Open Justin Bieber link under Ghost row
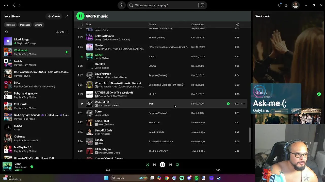This screenshot has width=325, height=182. coord(102,58)
